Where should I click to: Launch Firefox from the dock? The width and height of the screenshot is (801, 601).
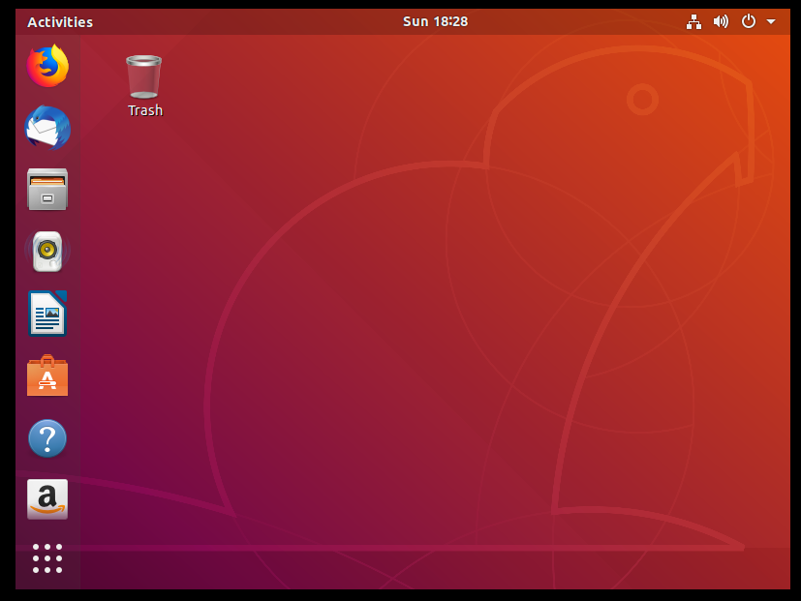[47, 67]
